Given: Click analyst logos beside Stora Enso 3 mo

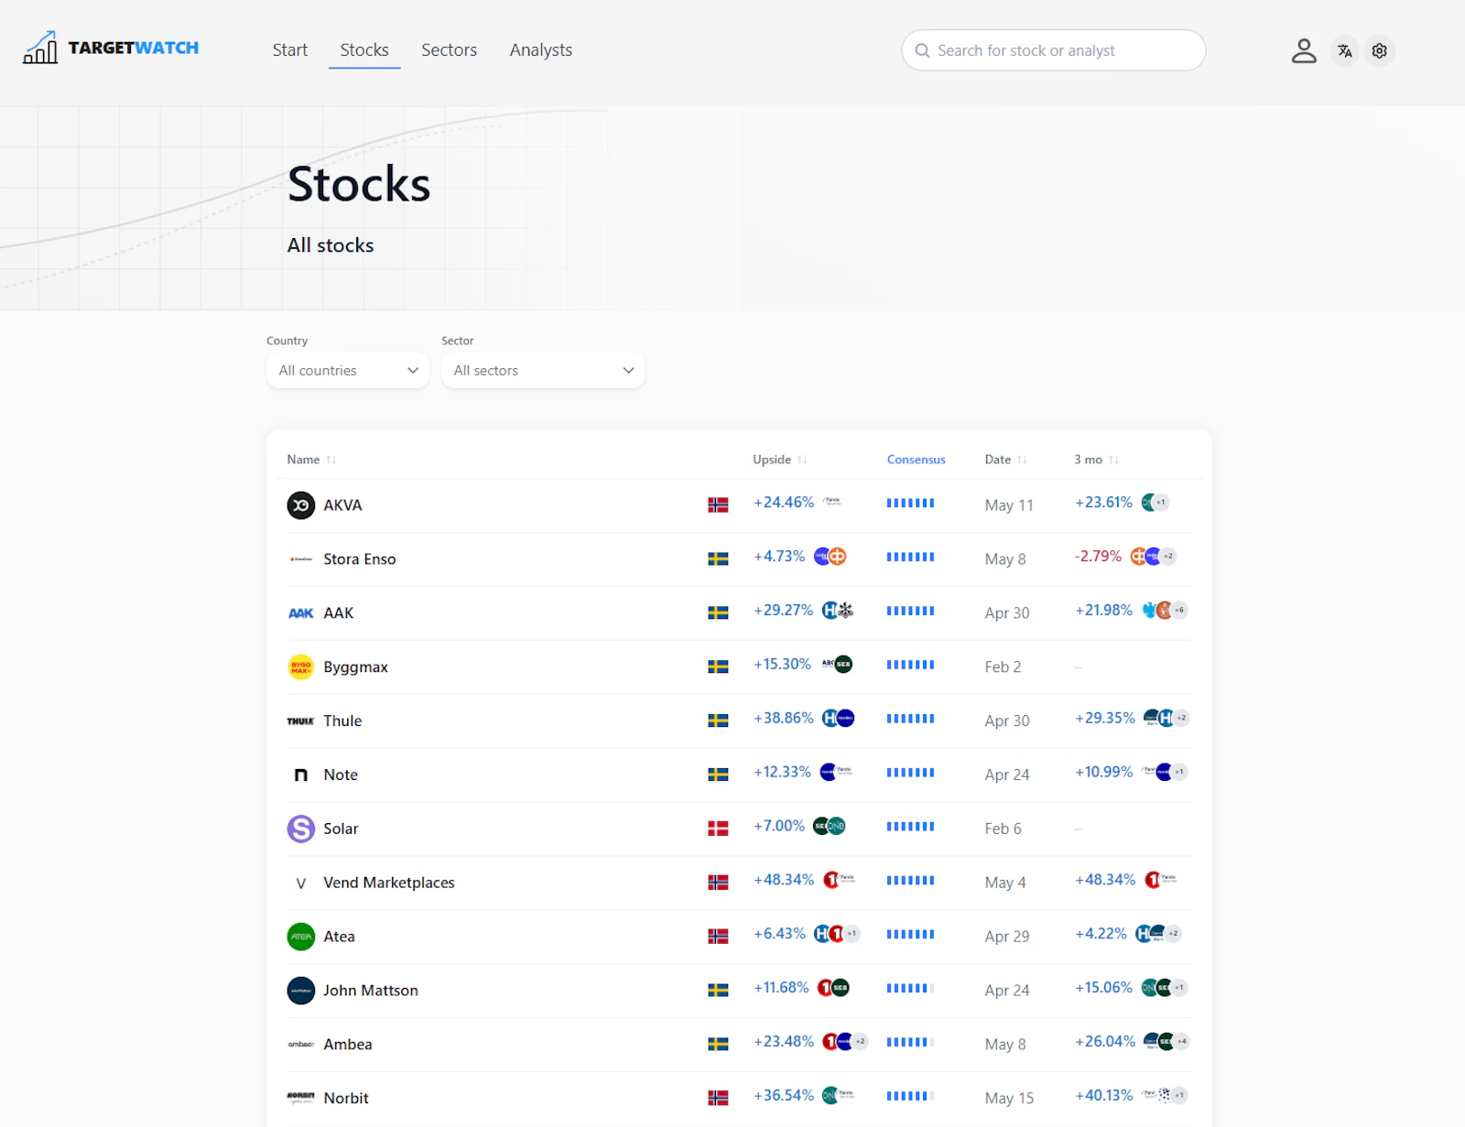Looking at the screenshot, I should pyautogui.click(x=1153, y=557).
